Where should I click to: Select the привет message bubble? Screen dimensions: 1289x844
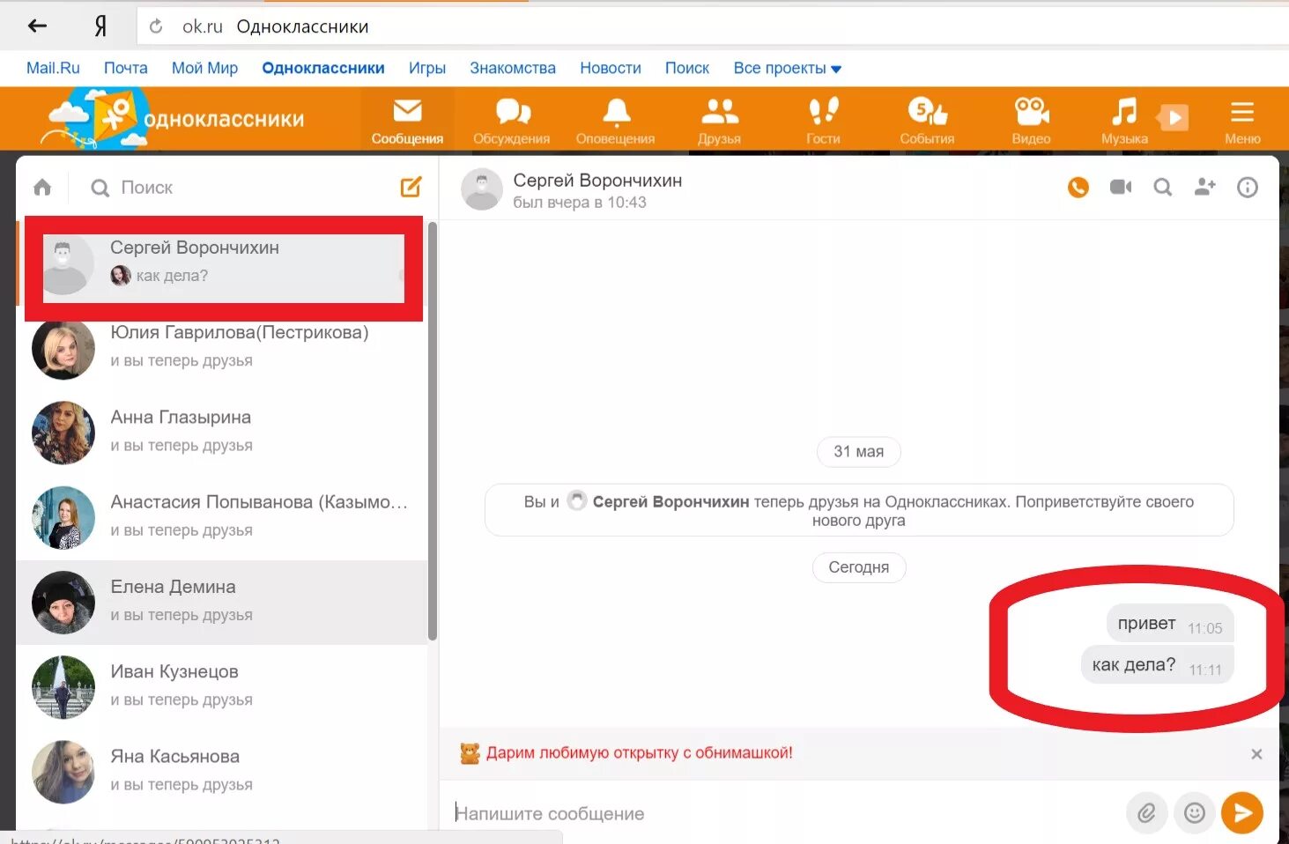(x=1170, y=624)
